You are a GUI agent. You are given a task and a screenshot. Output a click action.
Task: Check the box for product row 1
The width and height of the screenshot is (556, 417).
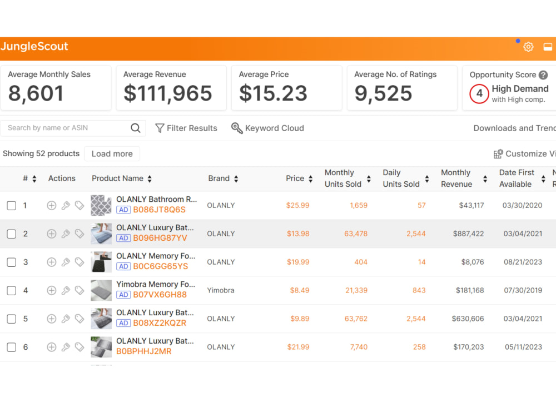pyautogui.click(x=11, y=206)
